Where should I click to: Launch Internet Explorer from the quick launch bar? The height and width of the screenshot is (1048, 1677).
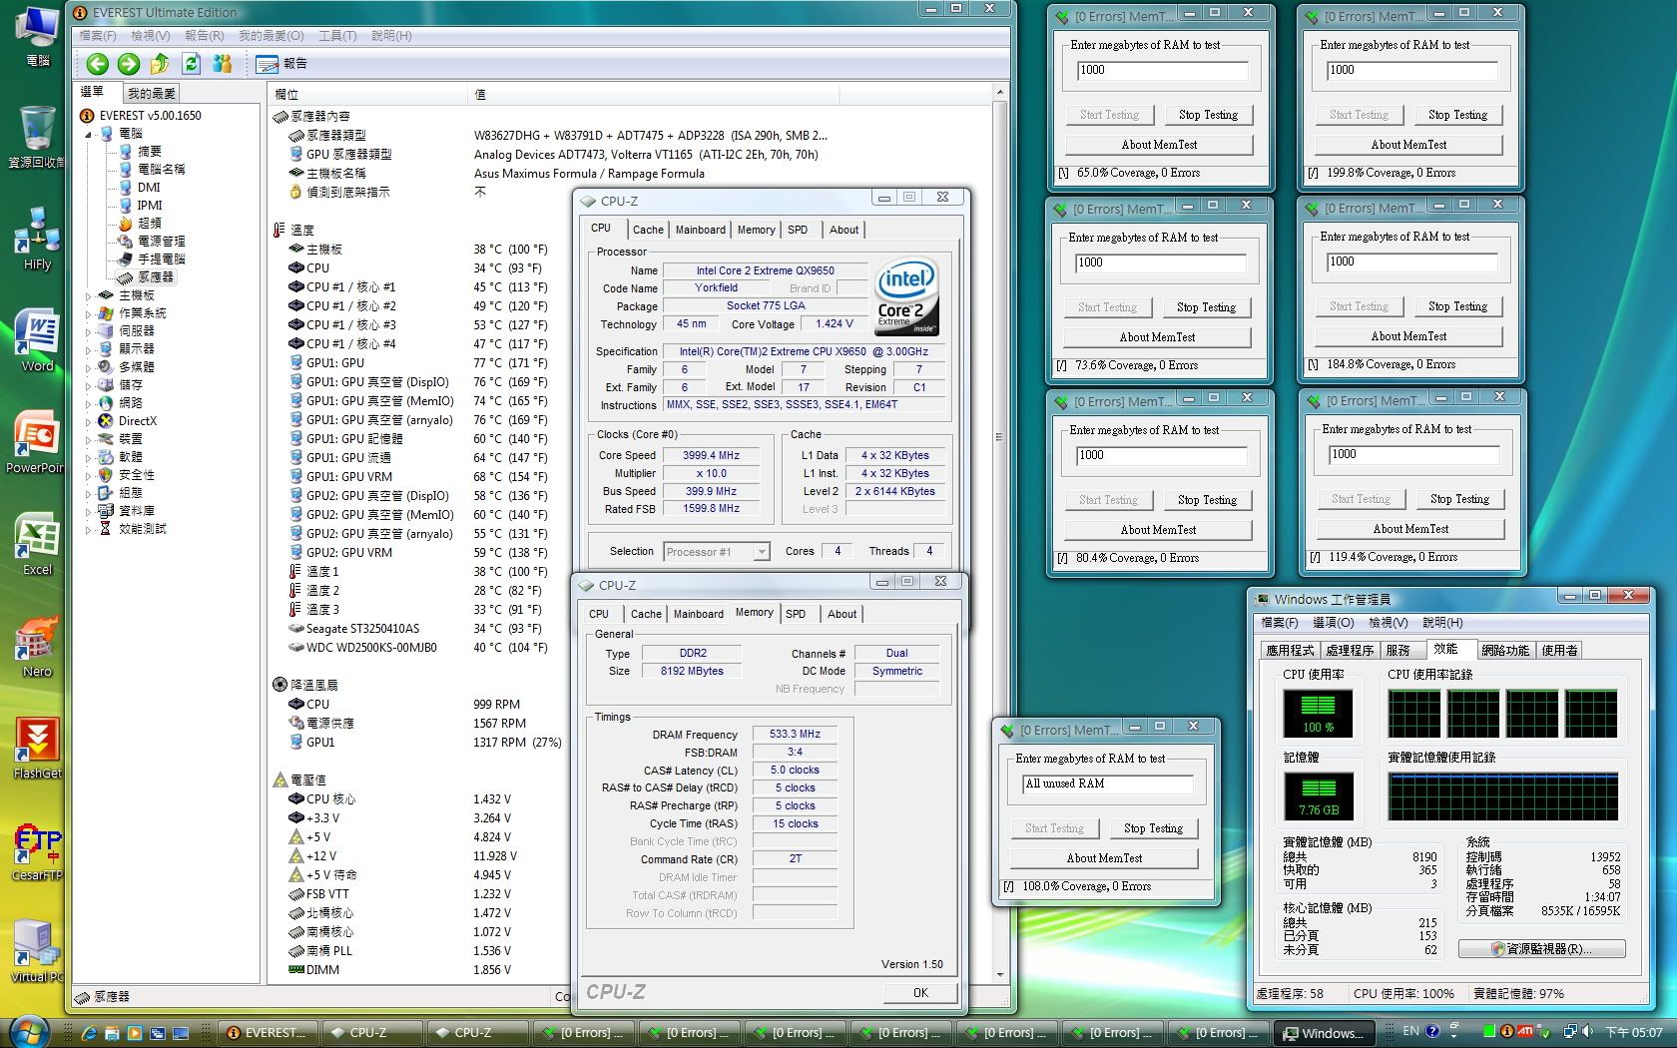[x=89, y=1033]
